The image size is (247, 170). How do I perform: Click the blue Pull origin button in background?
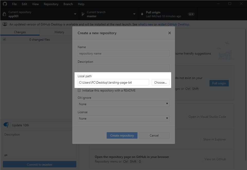[219, 83]
